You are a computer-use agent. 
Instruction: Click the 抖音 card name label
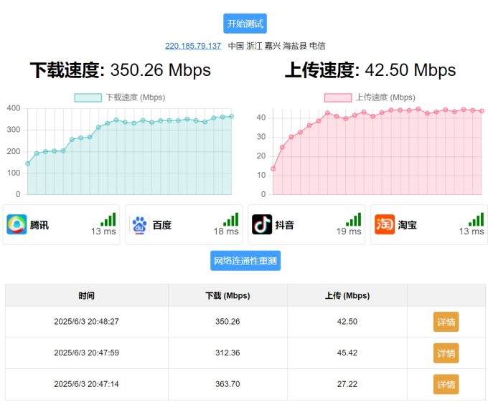tap(285, 225)
